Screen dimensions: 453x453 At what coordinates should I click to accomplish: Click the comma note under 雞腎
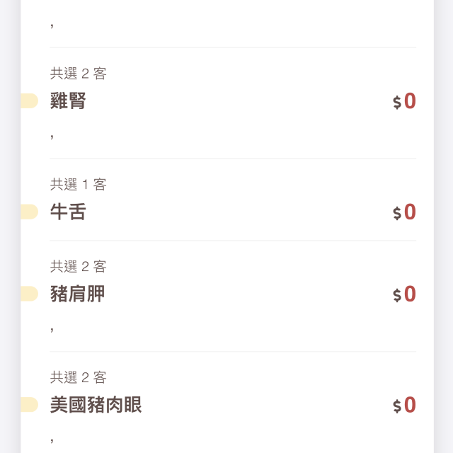[52, 135]
